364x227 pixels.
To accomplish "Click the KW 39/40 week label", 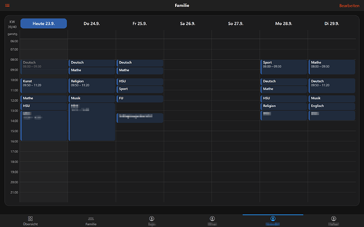I will 12,24.
